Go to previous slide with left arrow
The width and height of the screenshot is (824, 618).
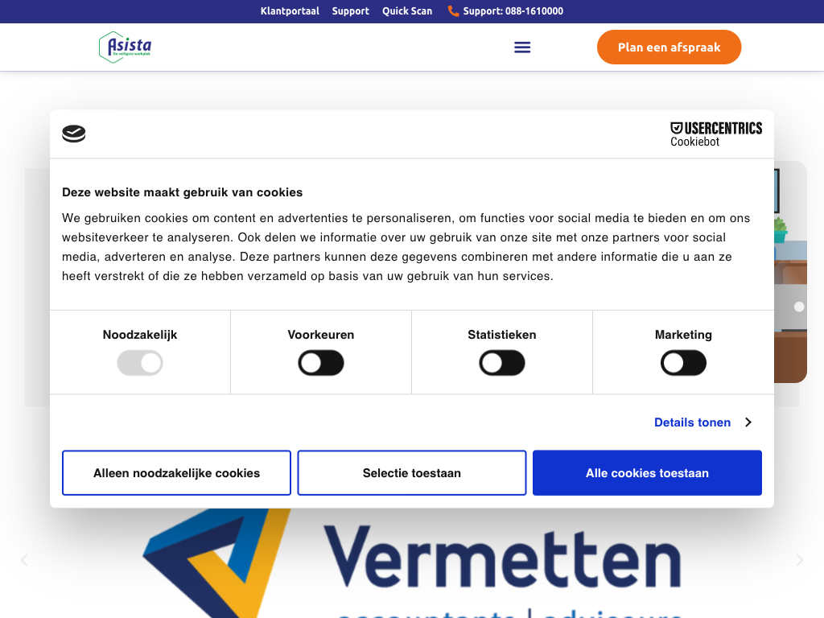24,560
